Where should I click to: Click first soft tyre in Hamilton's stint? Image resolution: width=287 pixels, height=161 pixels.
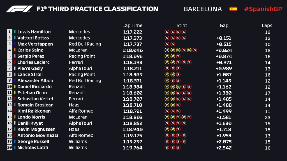(167, 32)
